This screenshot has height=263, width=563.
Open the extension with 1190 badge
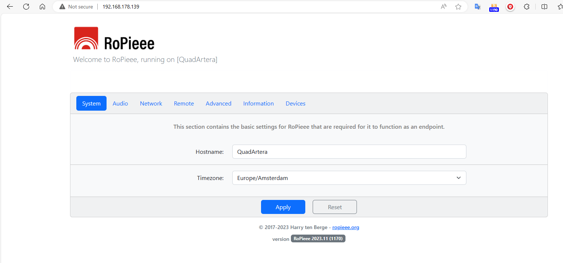pyautogui.click(x=494, y=7)
